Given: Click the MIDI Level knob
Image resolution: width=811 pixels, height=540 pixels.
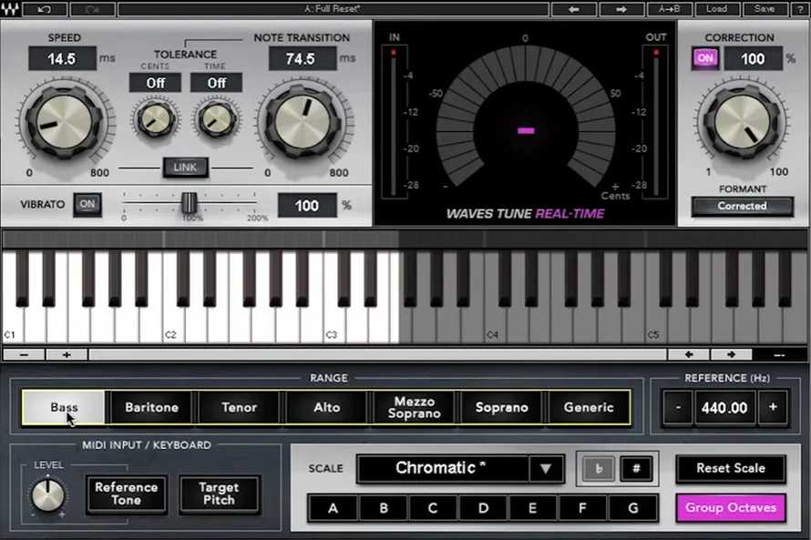Looking at the screenshot, I should [x=47, y=494].
